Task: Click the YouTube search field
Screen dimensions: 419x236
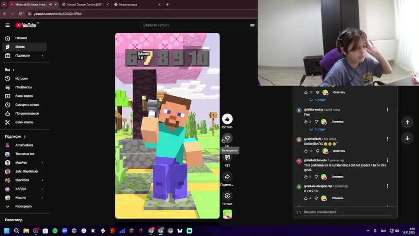Action: [195, 25]
